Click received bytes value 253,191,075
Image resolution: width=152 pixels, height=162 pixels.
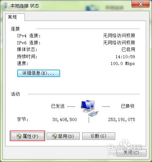[122, 119]
